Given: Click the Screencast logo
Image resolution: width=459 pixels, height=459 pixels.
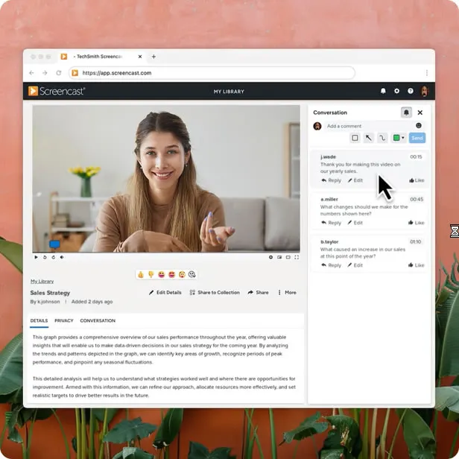Looking at the screenshot, I should (57, 91).
